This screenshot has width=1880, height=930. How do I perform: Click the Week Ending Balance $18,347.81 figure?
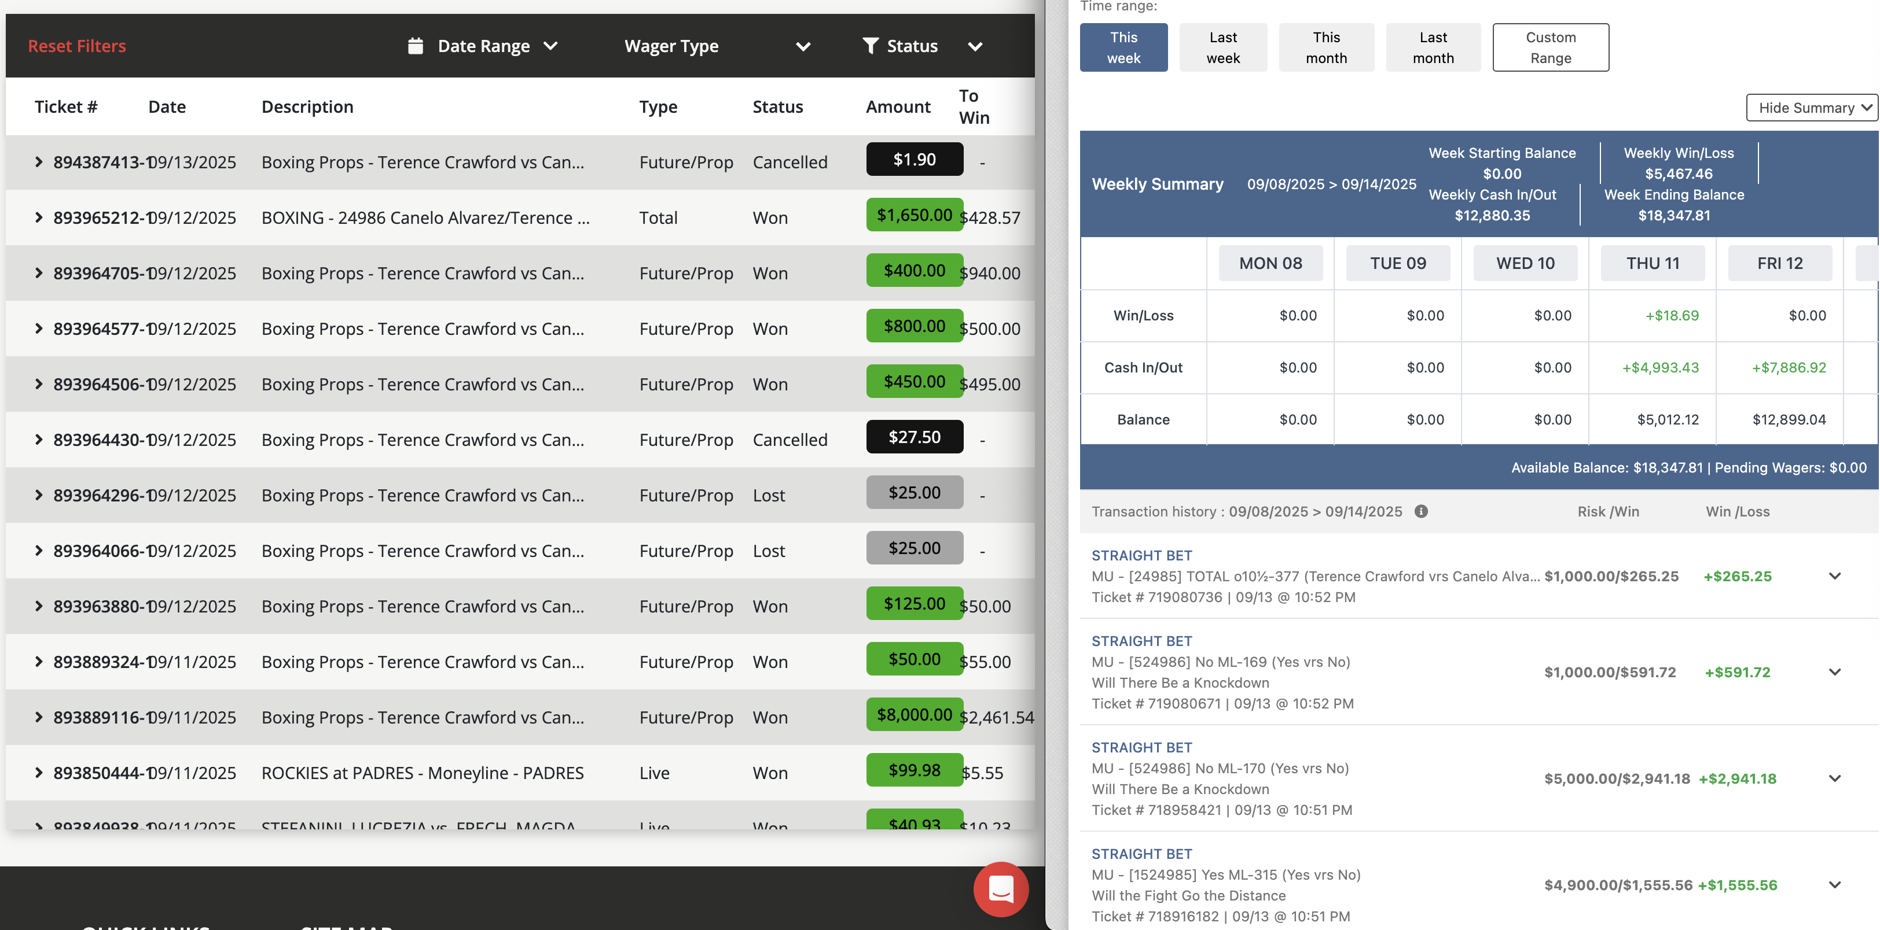[x=1673, y=215]
